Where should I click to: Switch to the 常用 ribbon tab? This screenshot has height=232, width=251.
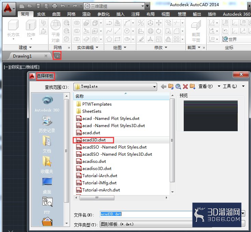(x=25, y=14)
